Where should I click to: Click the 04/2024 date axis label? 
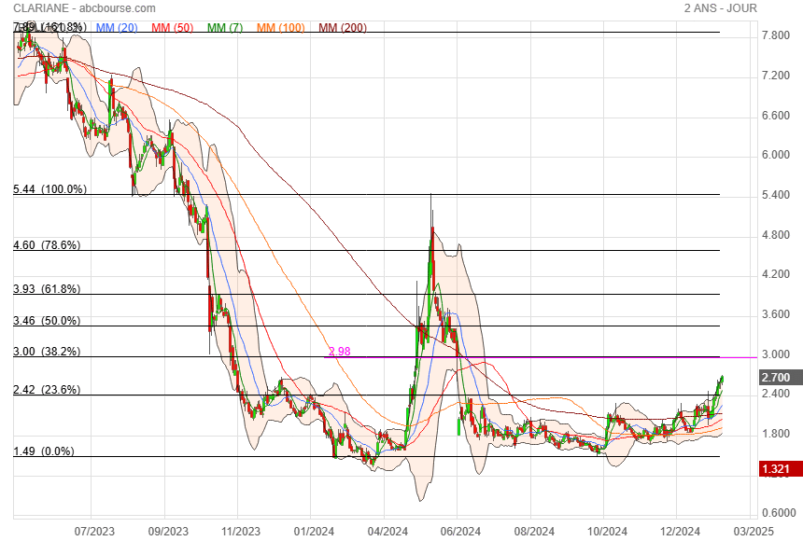(387, 532)
